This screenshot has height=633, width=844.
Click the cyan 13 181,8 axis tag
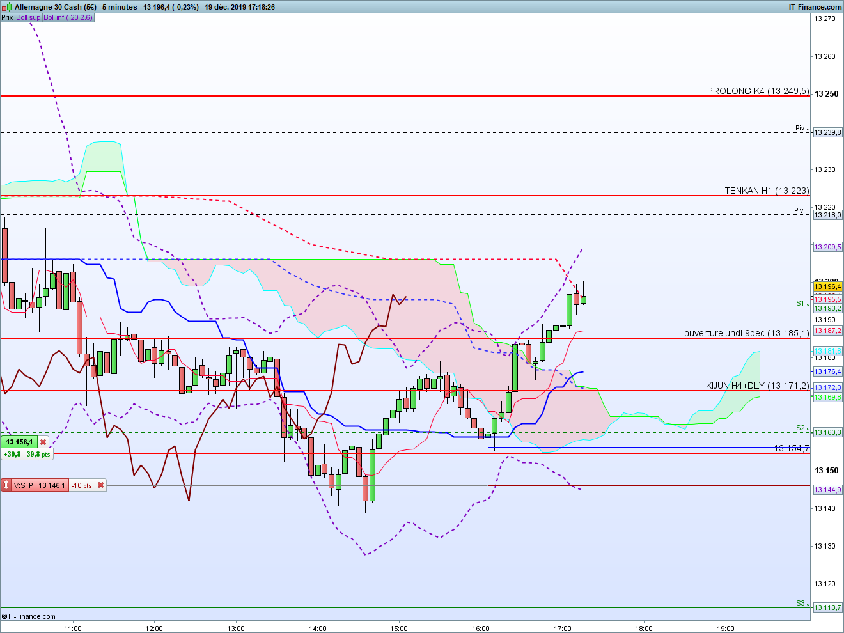pyautogui.click(x=827, y=351)
